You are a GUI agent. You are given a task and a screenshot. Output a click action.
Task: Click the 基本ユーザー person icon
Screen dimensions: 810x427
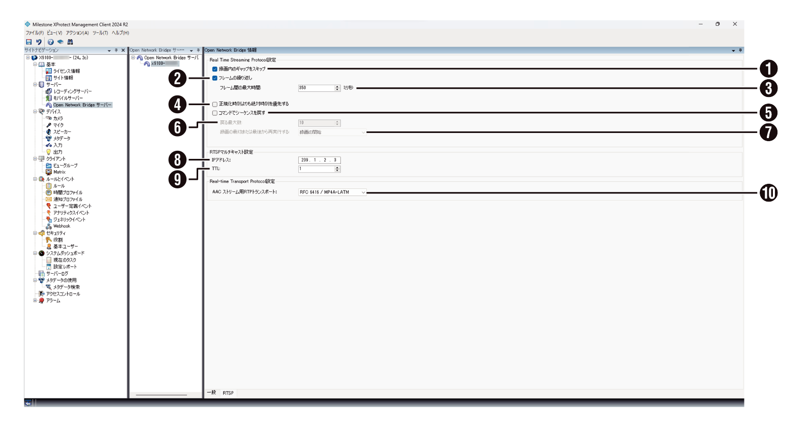point(49,246)
